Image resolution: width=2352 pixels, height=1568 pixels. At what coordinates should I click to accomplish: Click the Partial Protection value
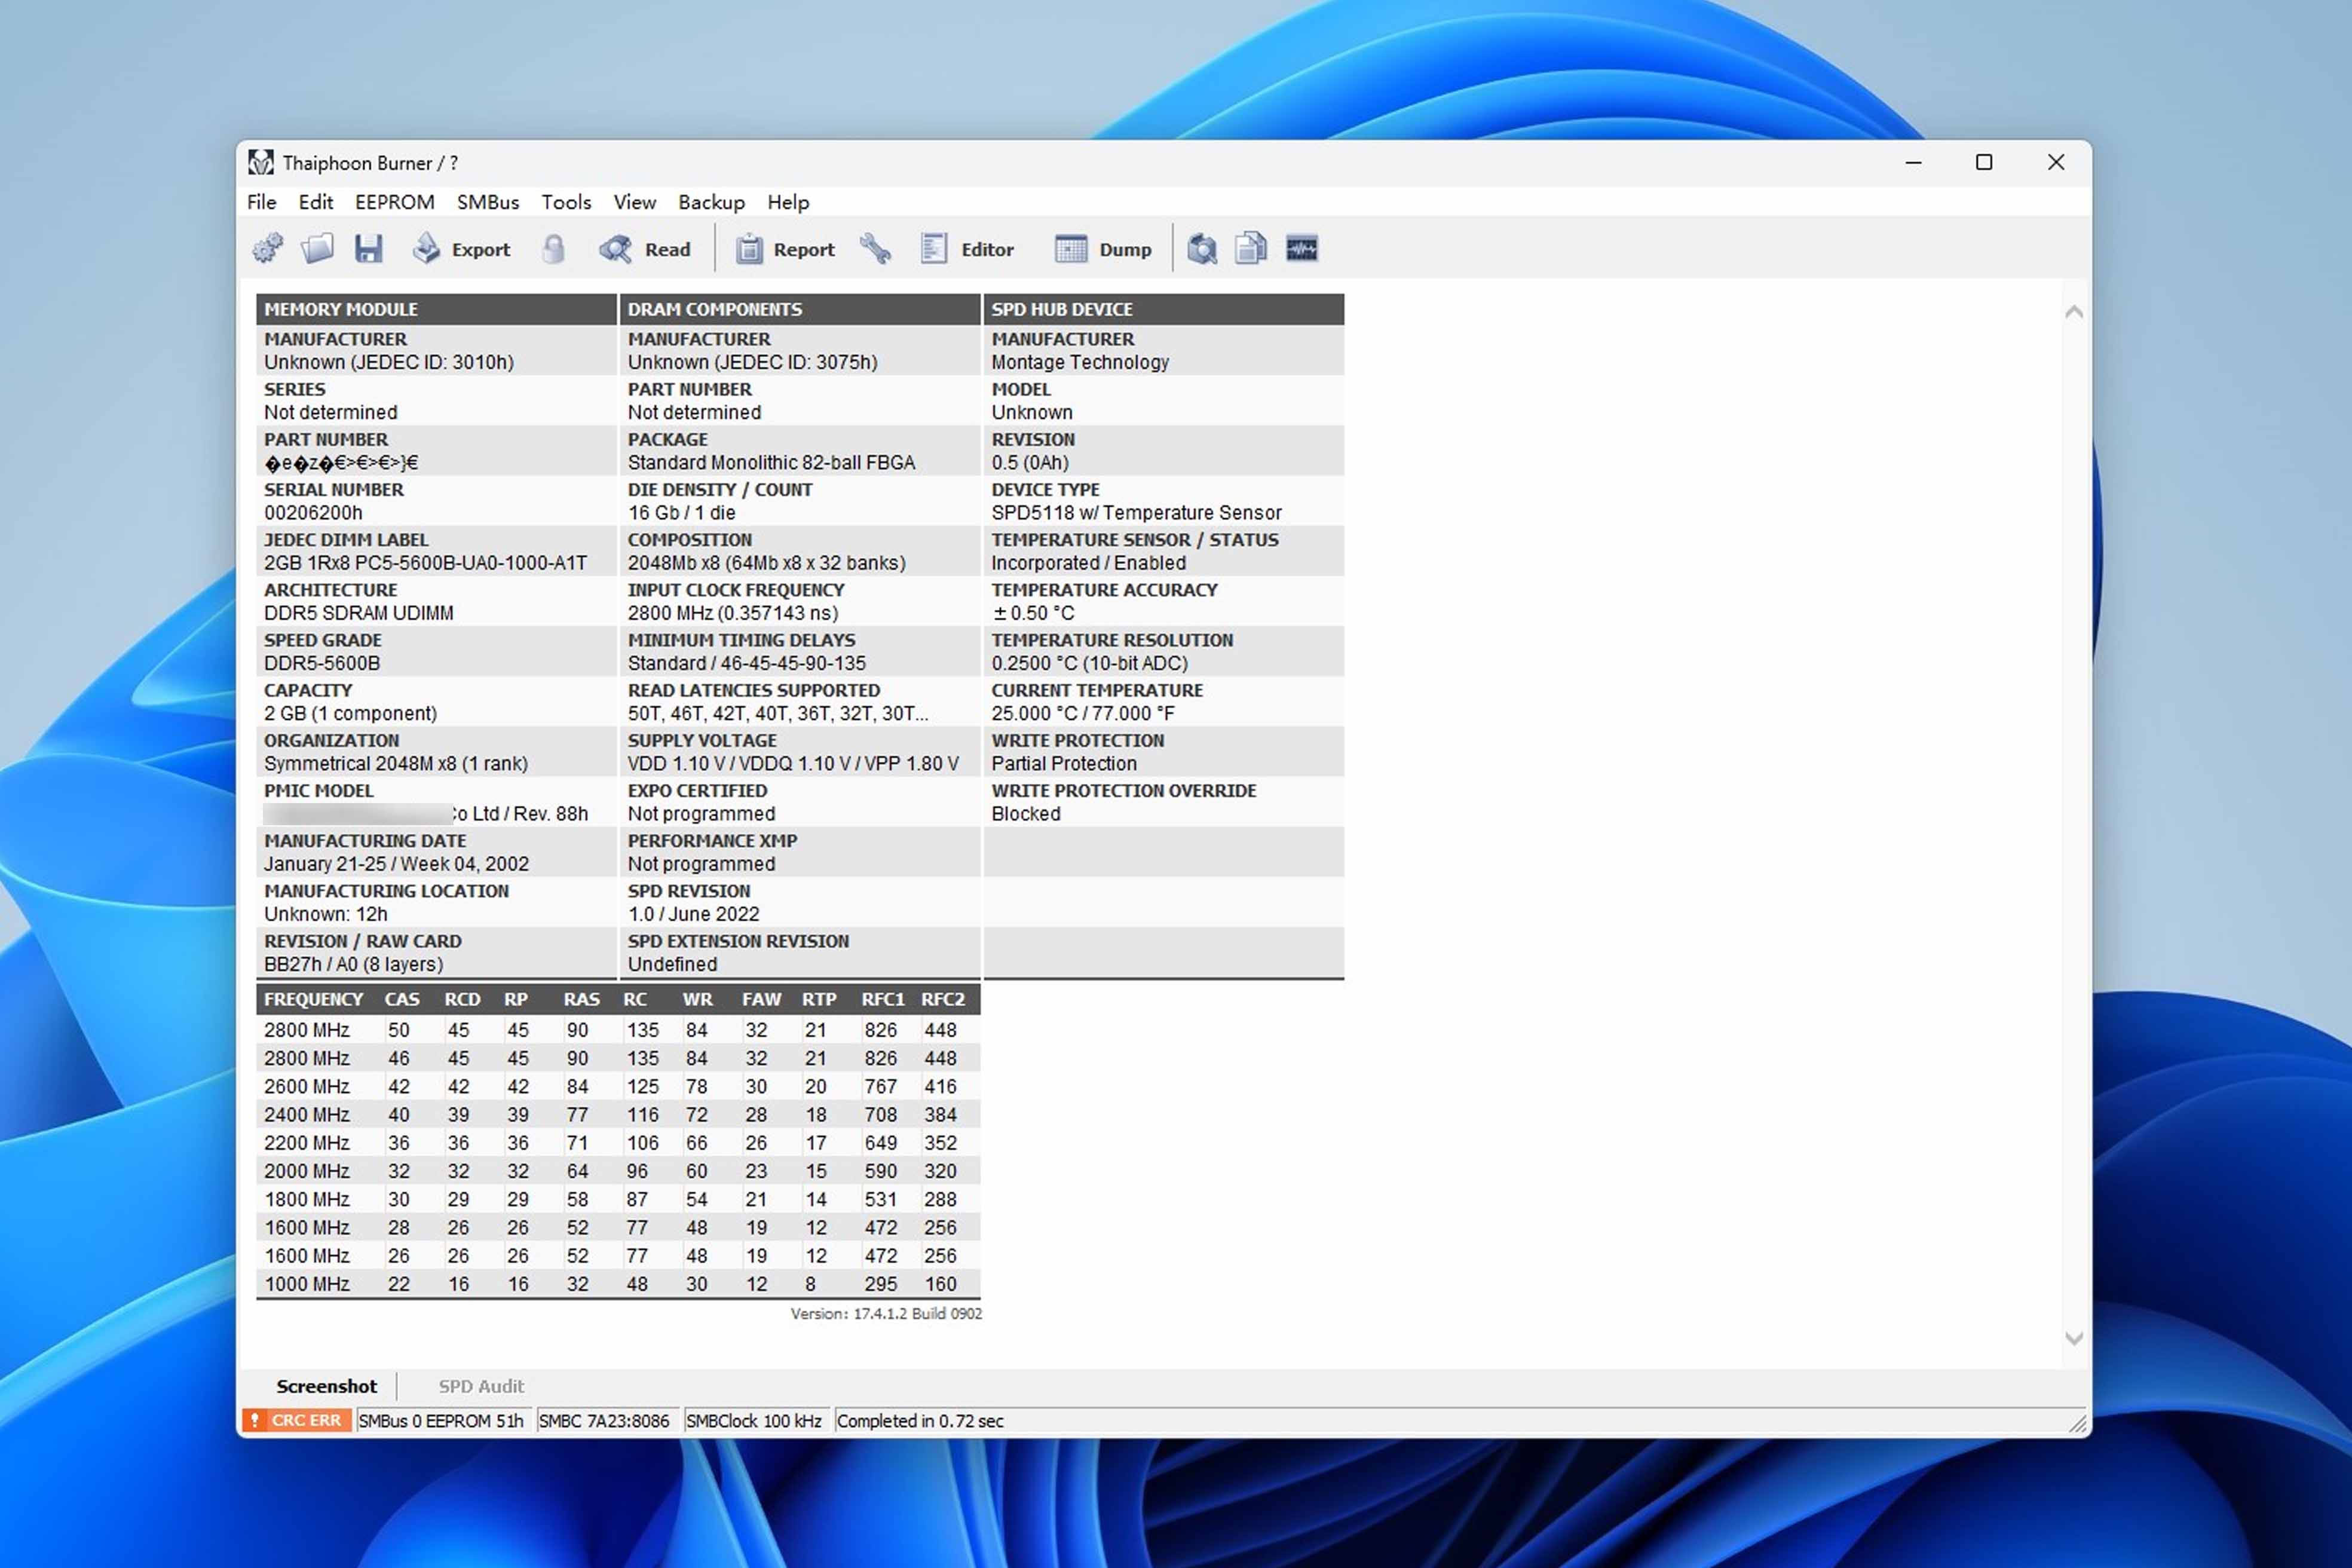click(x=1064, y=763)
